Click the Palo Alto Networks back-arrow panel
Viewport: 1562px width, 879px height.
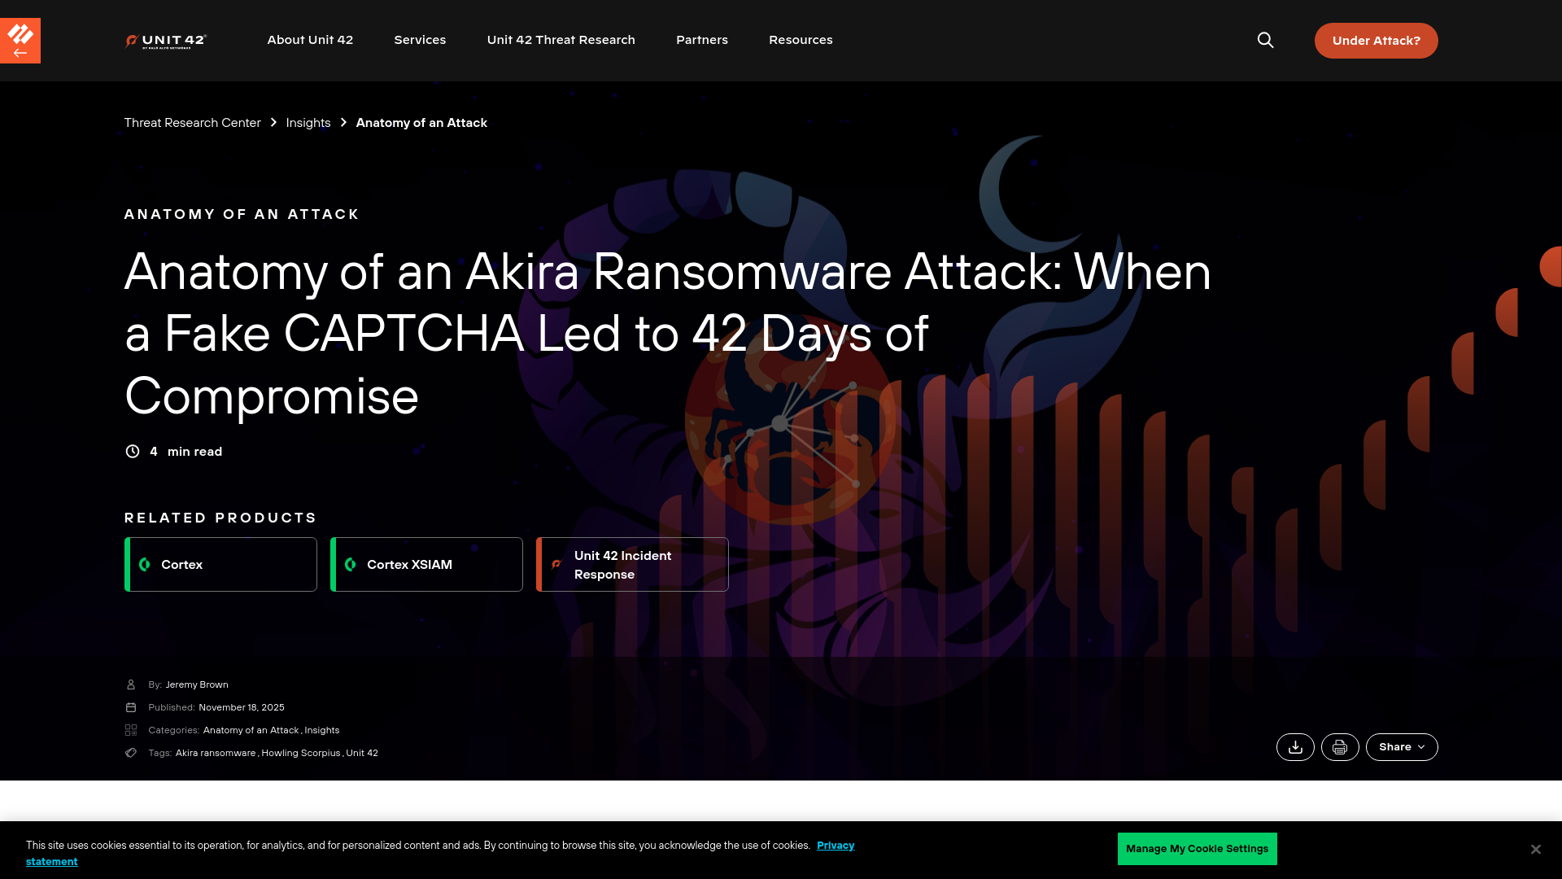pyautogui.click(x=20, y=40)
